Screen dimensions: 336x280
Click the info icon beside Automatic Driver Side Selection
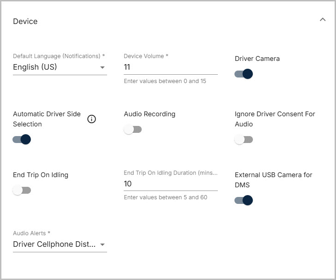[91, 119]
